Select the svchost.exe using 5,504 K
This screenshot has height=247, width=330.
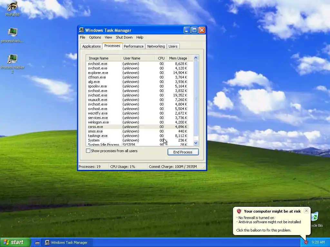pos(138,109)
